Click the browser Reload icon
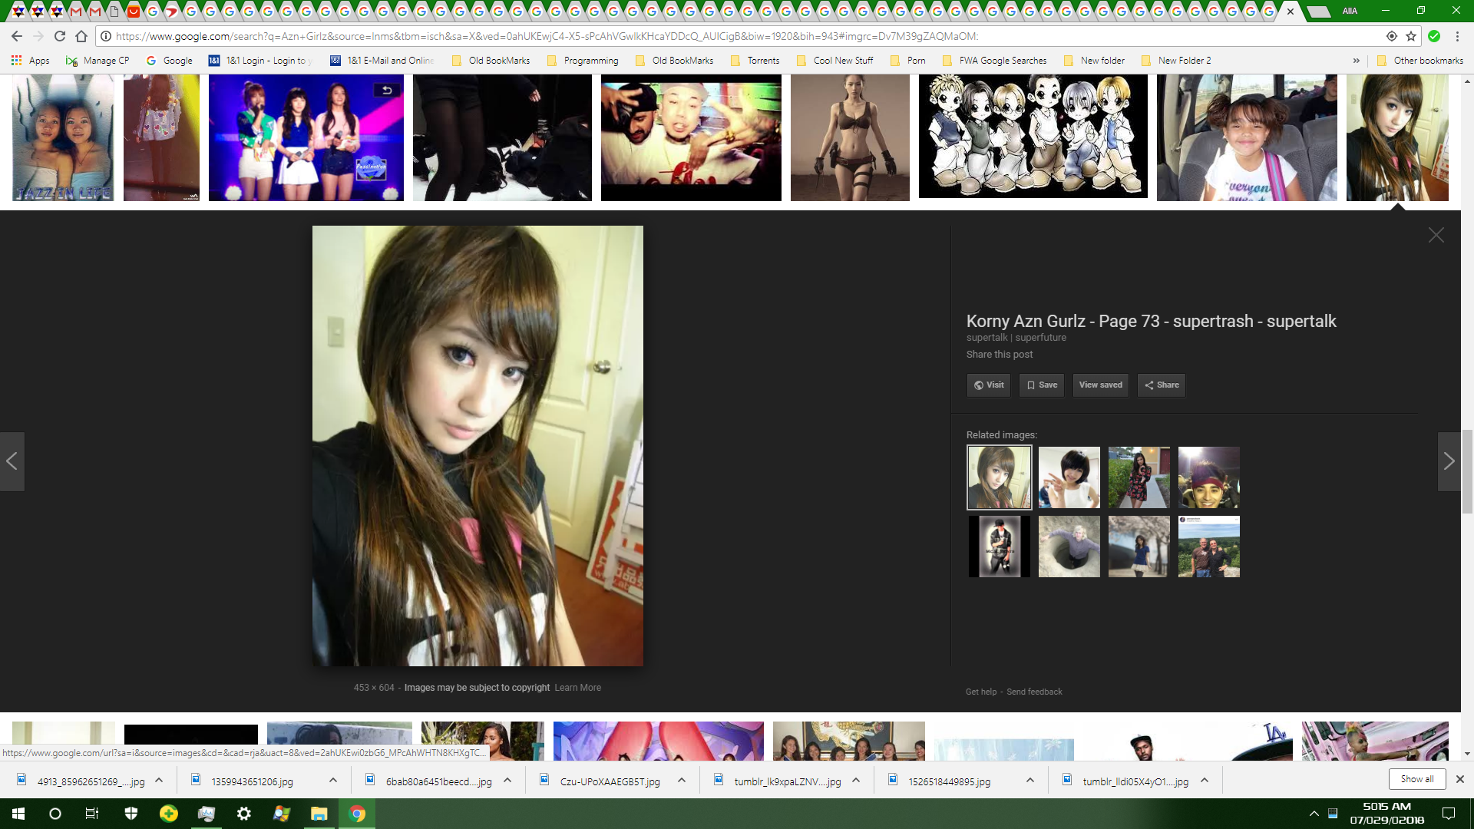 (x=60, y=36)
